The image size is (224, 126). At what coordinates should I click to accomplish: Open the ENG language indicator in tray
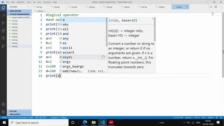click(198, 122)
